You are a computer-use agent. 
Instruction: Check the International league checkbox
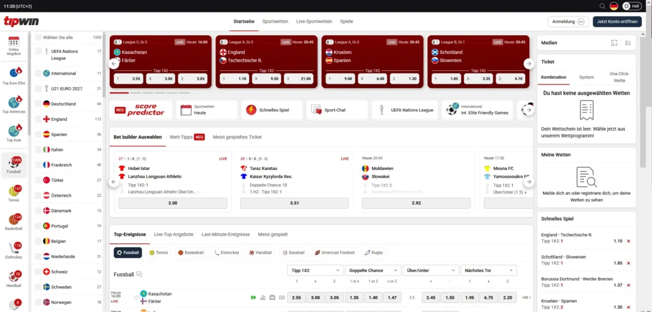[x=38, y=73]
